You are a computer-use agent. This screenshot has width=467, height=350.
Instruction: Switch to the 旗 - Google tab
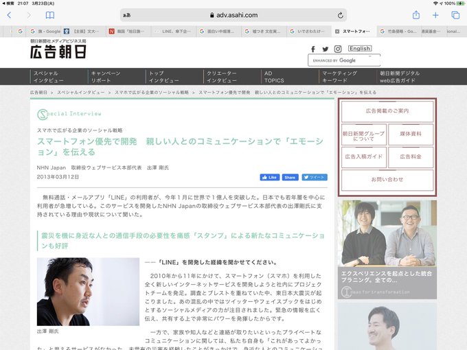coord(45,32)
